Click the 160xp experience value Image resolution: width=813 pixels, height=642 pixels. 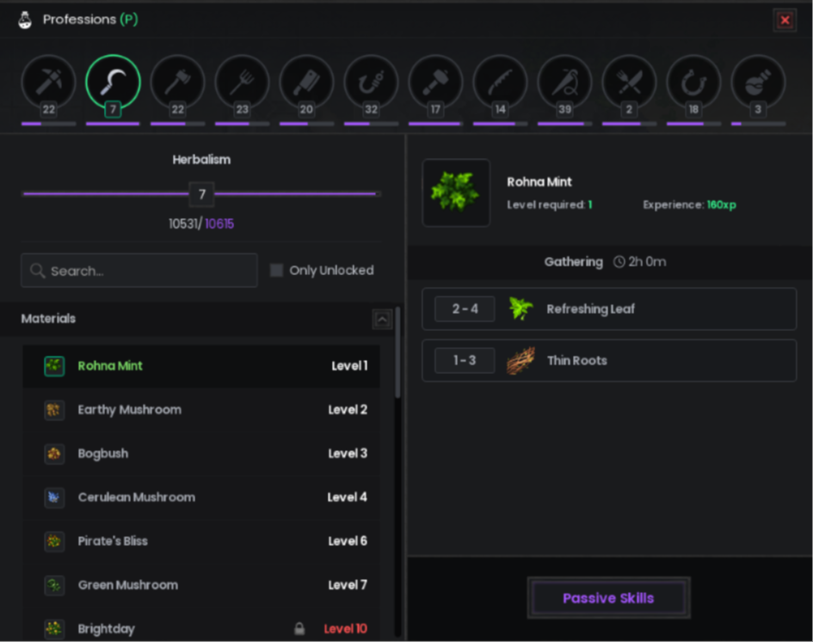(x=721, y=205)
